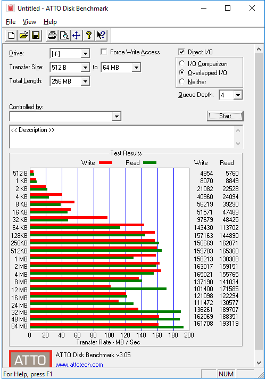Screen dimensions: 266x379
Task: Uncheck the Direct I/O checkbox
Action: pos(181,52)
